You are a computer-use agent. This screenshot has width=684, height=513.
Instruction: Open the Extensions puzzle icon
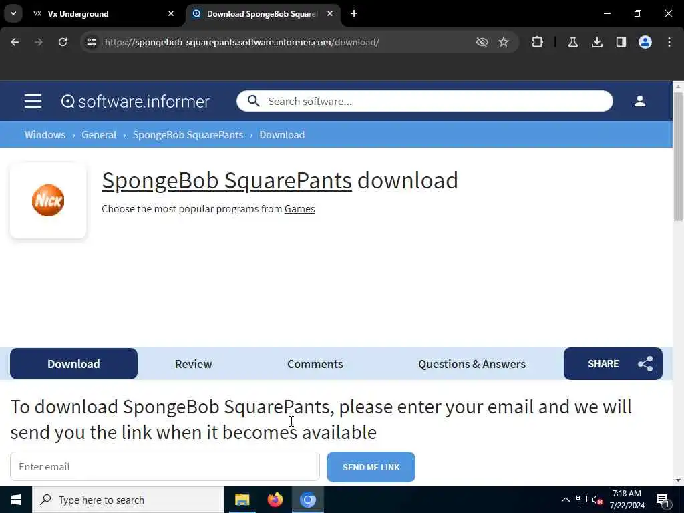point(538,42)
